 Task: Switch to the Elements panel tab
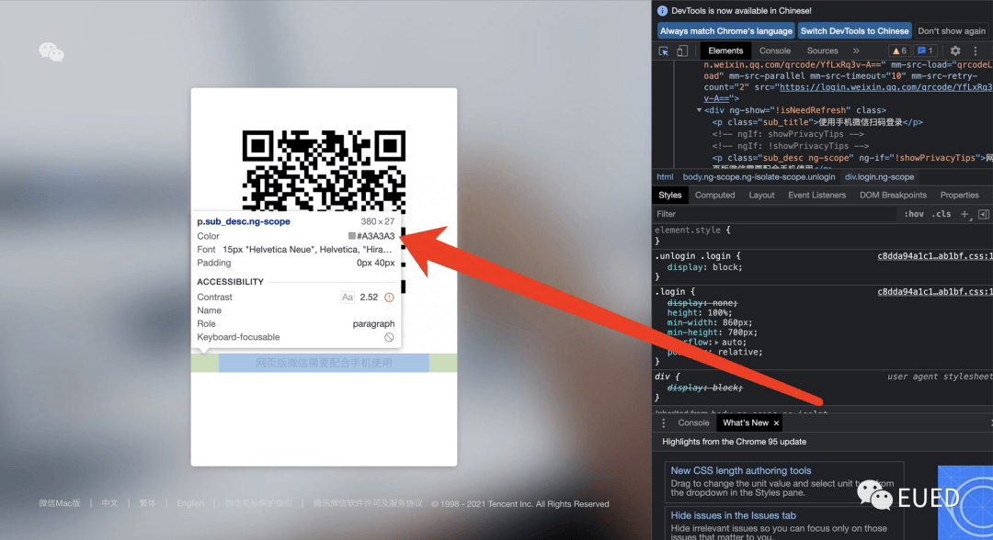click(x=725, y=51)
